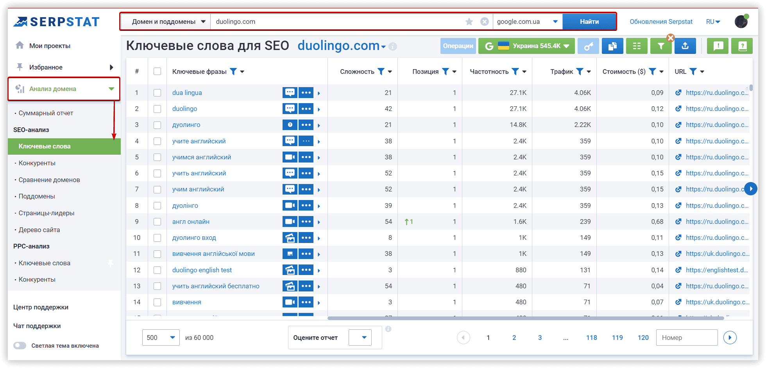Open Домен и поддомены dropdown
Image resolution: width=766 pixels, height=368 pixels.
click(x=166, y=21)
